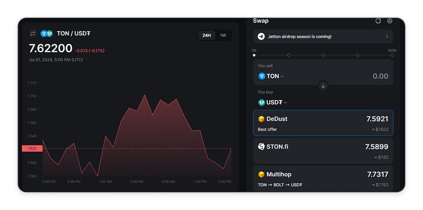Click the date Jul 01, 2024, 5:00 PM (UTC)
Viewport: 423px width, 210px height.
[56, 60]
